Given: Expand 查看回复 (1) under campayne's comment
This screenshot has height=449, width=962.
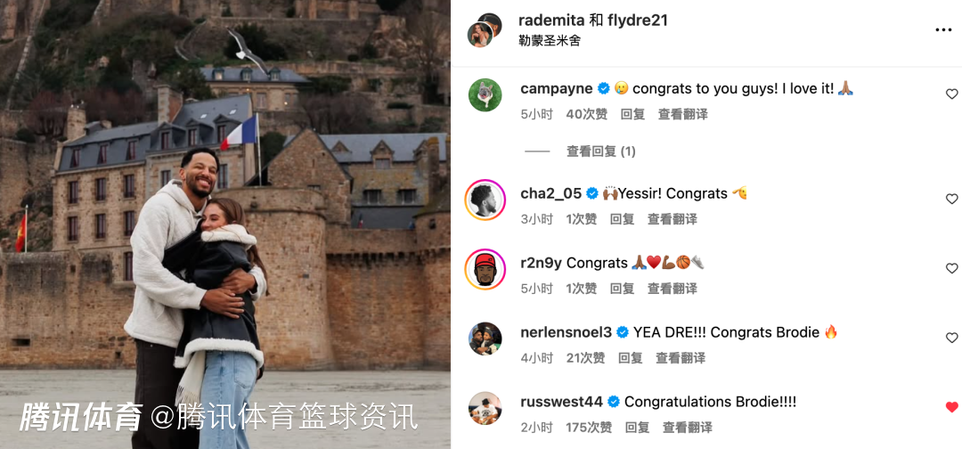Looking at the screenshot, I should click(600, 151).
